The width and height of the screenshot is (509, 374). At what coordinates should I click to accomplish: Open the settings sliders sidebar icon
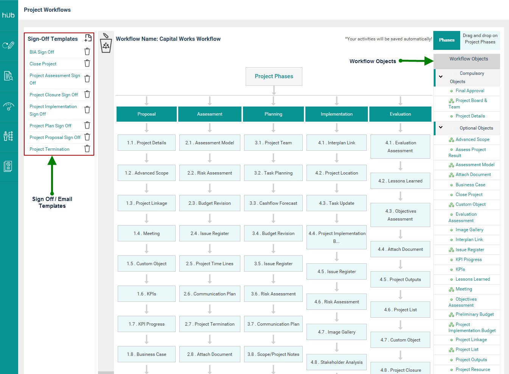pos(8,136)
